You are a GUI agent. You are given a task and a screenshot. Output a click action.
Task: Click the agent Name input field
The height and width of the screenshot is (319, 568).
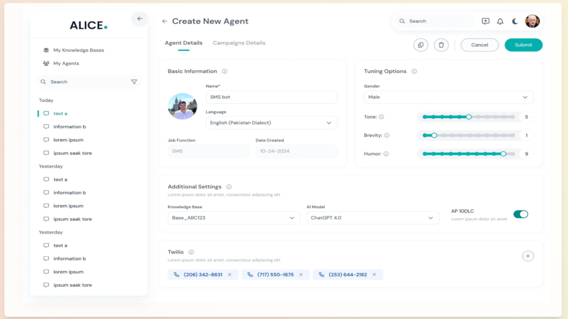[x=271, y=97]
